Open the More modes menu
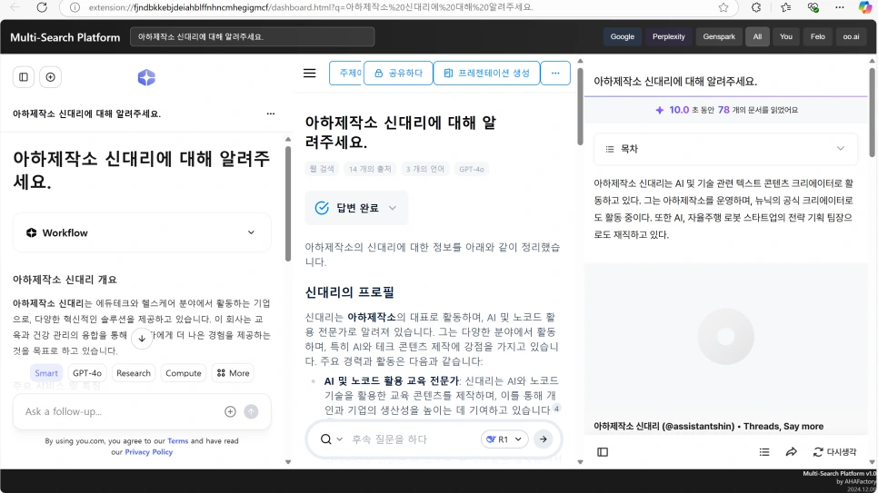This screenshot has width=878, height=493. tap(233, 373)
